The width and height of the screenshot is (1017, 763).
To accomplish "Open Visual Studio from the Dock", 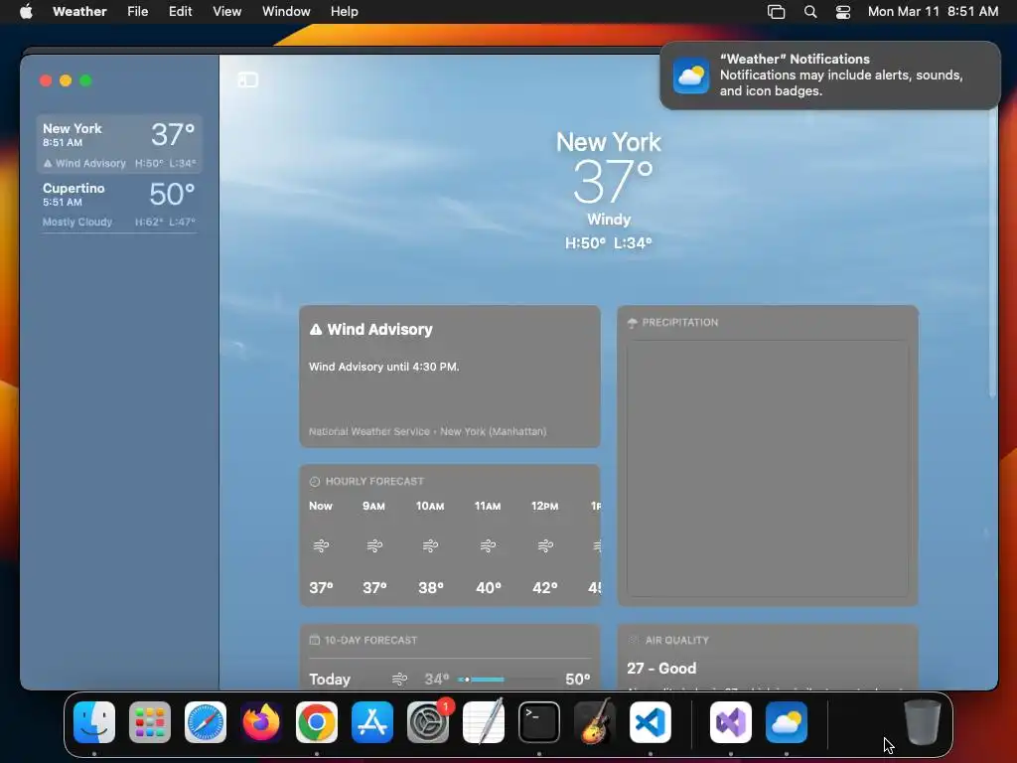I will click(x=731, y=722).
